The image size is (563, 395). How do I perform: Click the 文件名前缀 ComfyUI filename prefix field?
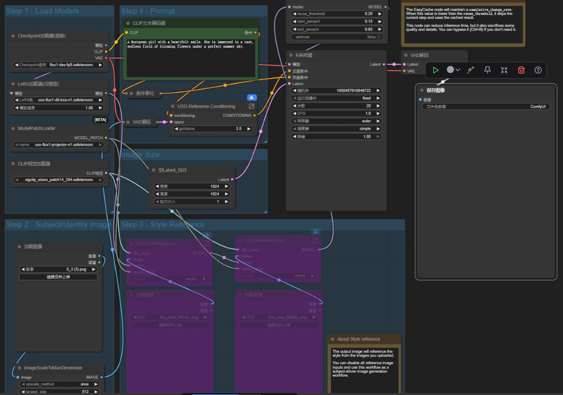pos(486,107)
